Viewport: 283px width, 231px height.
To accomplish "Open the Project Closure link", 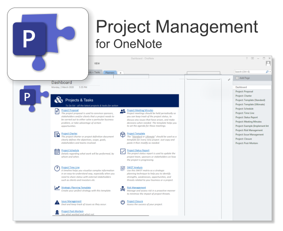I will click(135, 201).
